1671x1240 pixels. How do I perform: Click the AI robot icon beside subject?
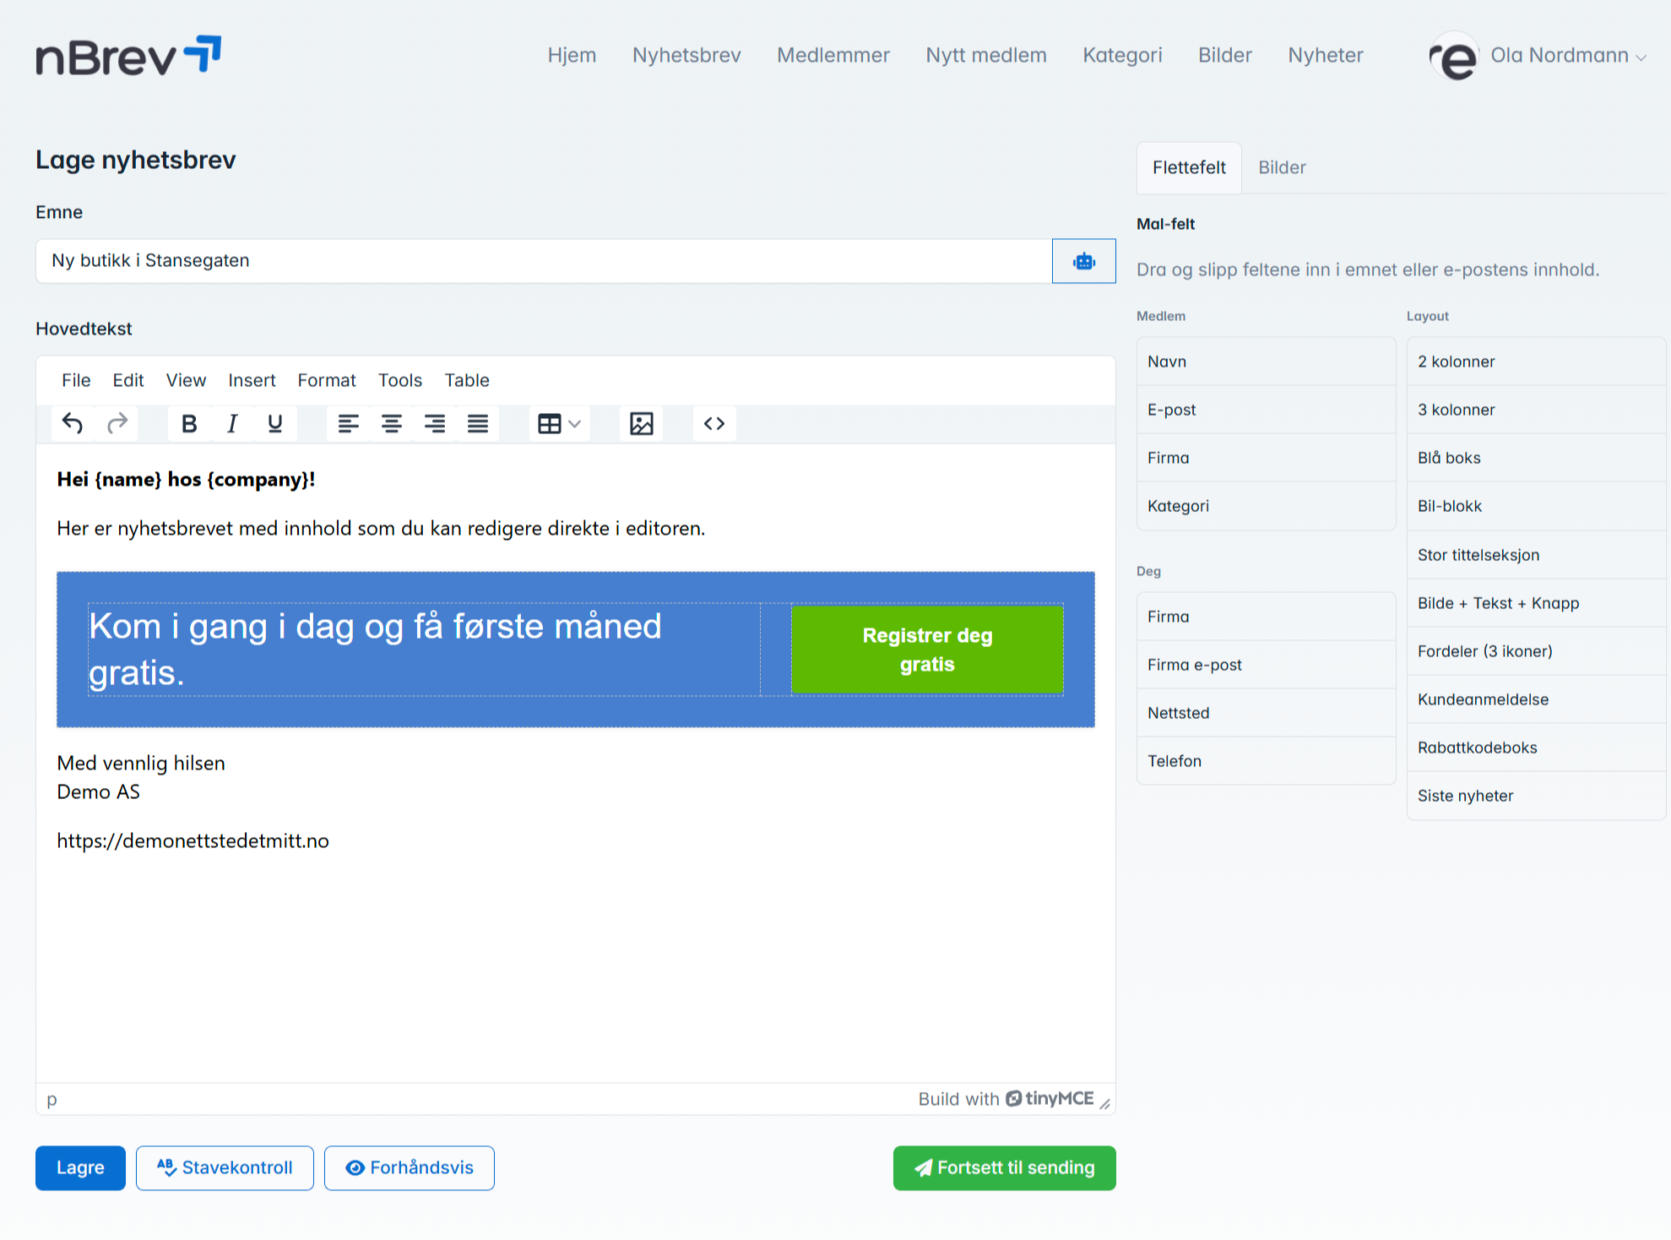(x=1083, y=261)
